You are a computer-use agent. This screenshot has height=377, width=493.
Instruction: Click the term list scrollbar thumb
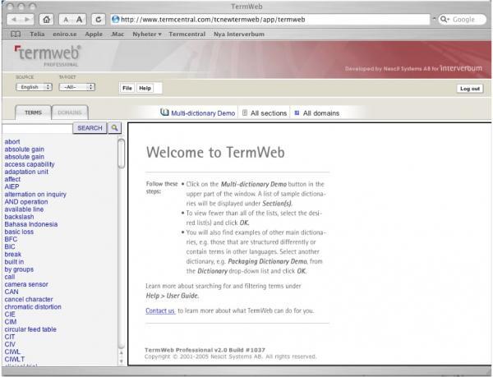click(x=121, y=154)
